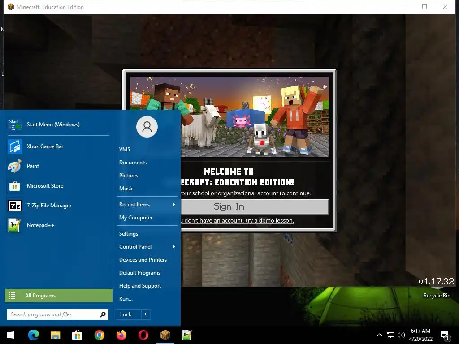Open Documents from start menu
This screenshot has height=344, width=459.
click(133, 163)
